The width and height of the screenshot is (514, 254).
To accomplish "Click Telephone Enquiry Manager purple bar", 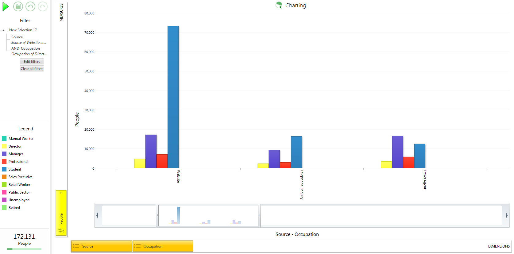I will pyautogui.click(x=274, y=159).
